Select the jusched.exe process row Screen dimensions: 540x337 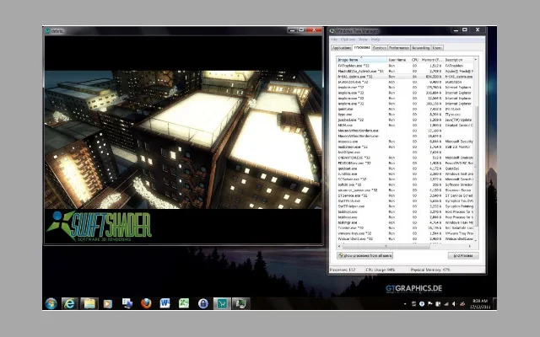[x=405, y=120]
